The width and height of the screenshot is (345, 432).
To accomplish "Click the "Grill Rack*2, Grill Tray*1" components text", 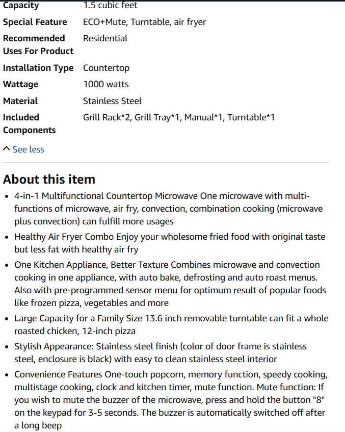I will click(x=131, y=117).
